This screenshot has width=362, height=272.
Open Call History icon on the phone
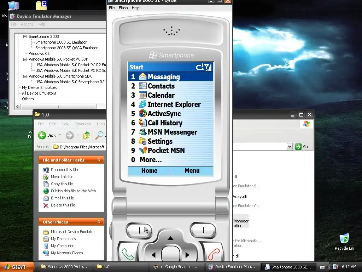click(143, 123)
